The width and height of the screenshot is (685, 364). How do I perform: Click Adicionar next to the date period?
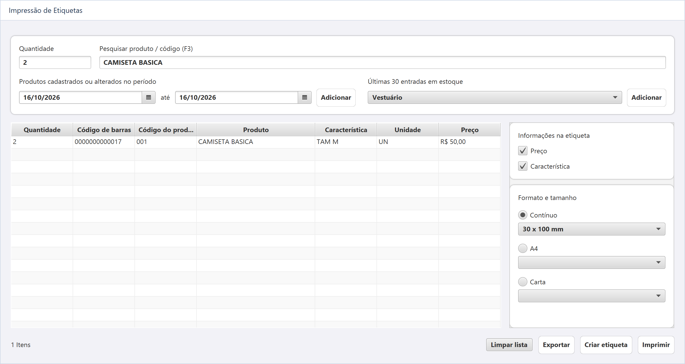point(336,97)
